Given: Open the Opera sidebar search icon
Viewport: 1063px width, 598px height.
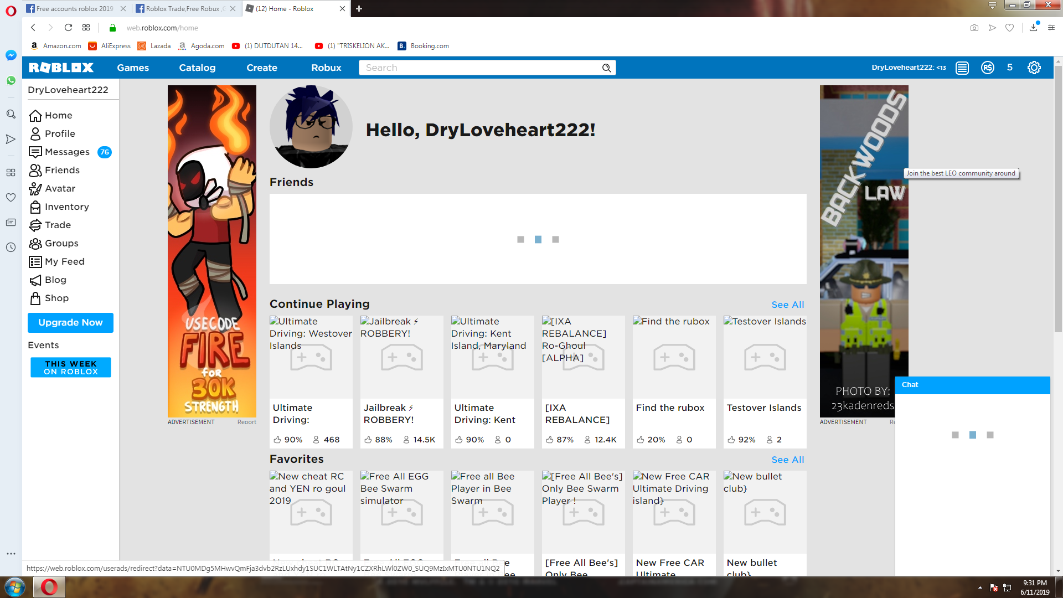Looking at the screenshot, I should coord(11,114).
